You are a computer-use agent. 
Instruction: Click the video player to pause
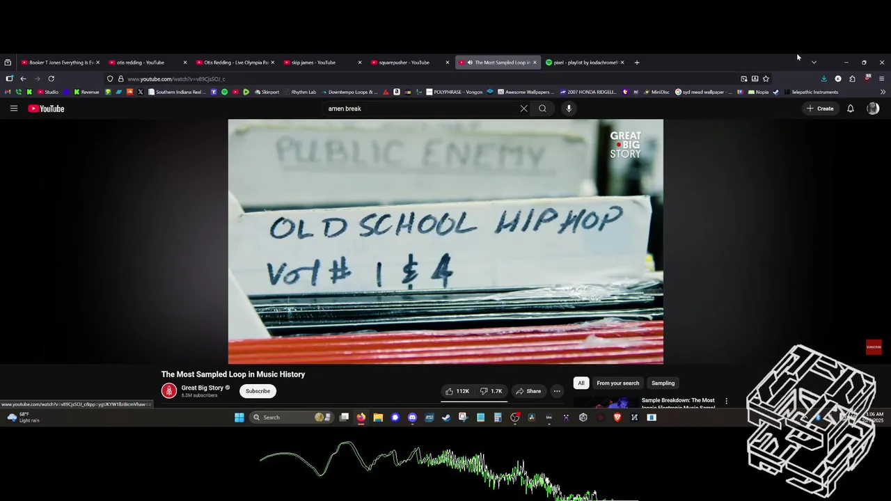[x=445, y=241]
